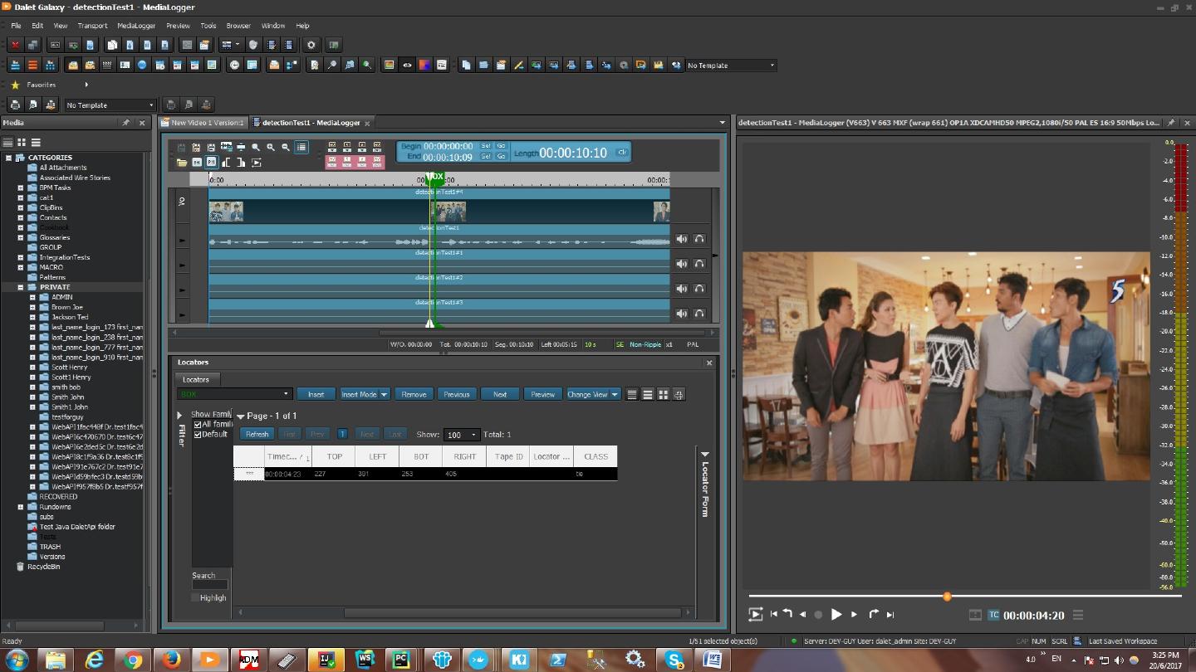Click the orange playback position slider handle
This screenshot has width=1196, height=672.
point(947,597)
